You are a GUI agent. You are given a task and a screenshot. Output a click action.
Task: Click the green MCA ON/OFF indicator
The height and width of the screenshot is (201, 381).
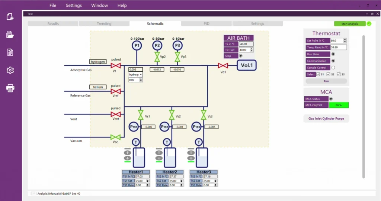pos(339,105)
